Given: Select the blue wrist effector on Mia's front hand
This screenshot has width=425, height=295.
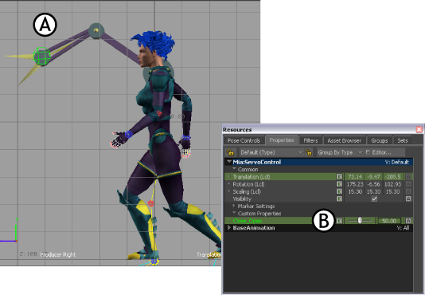Looking at the screenshot, I should pos(128,134).
